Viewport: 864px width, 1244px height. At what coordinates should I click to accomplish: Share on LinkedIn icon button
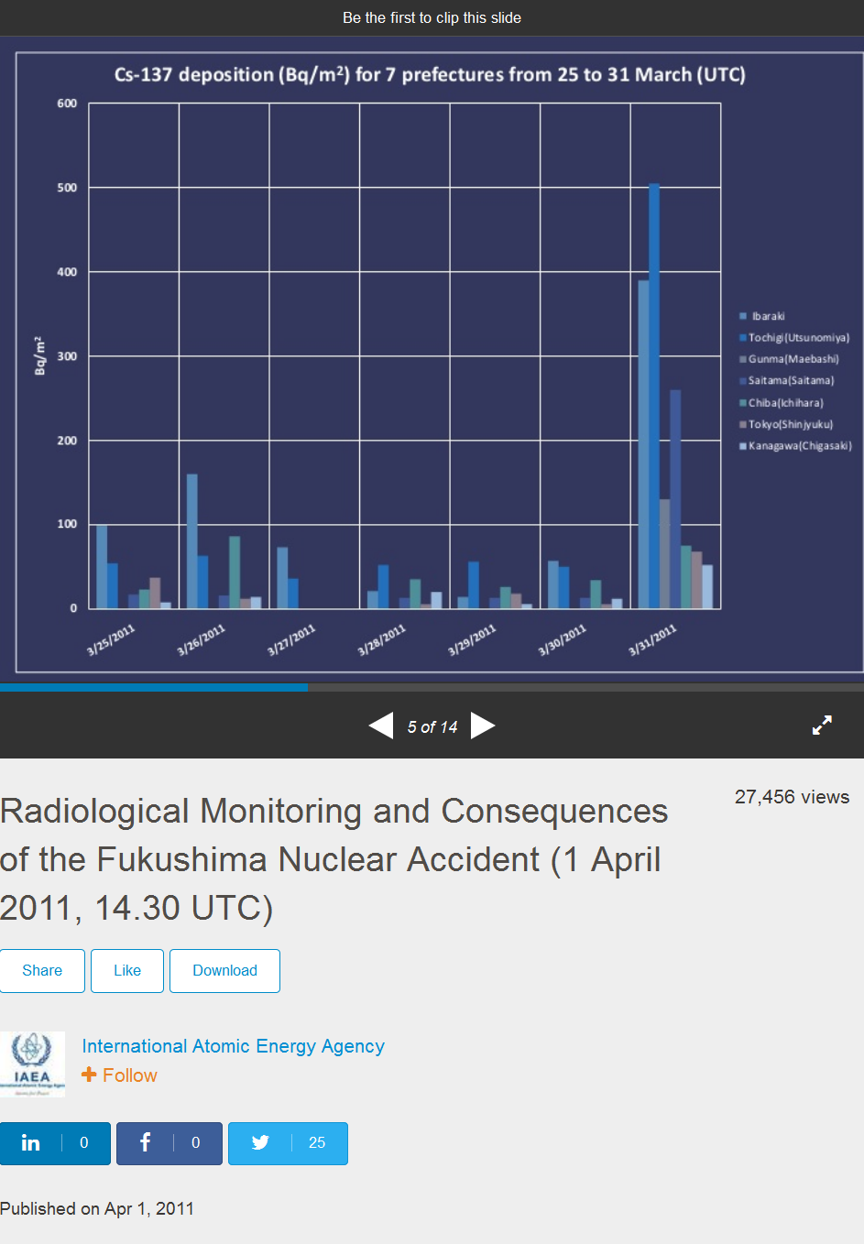pos(31,1143)
